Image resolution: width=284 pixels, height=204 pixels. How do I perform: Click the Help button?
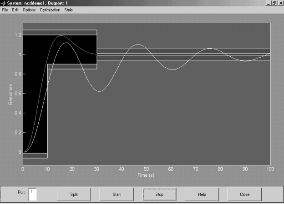(202, 194)
